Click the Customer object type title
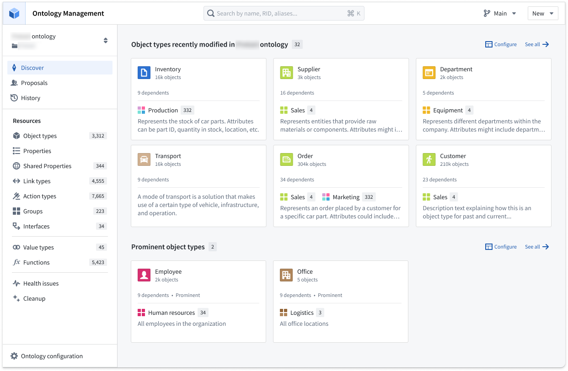 pos(453,156)
